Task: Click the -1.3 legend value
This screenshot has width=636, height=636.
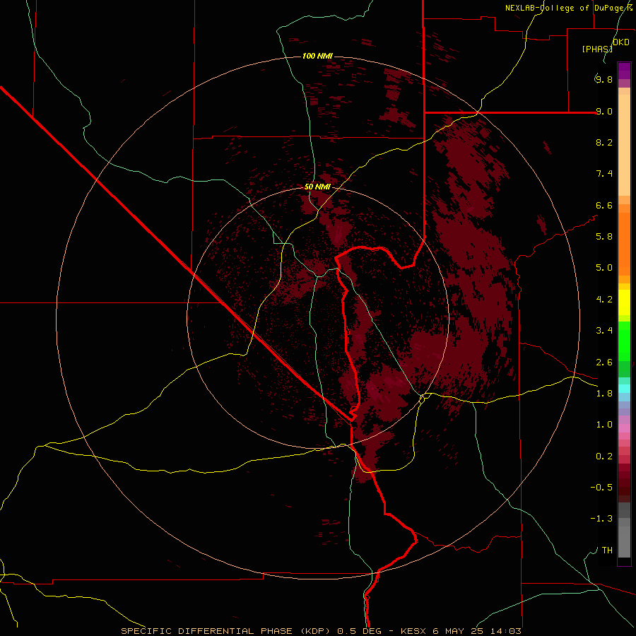Action: (x=601, y=519)
